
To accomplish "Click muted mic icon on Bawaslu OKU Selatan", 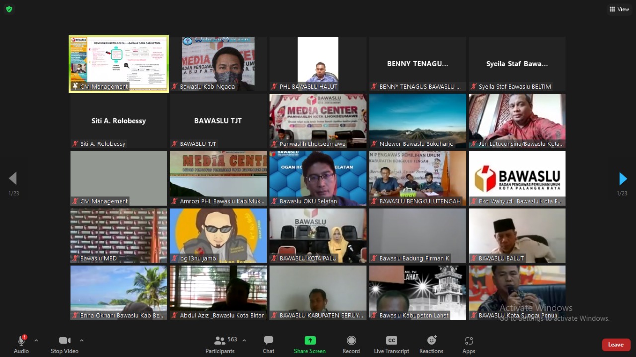I will 274,201.
